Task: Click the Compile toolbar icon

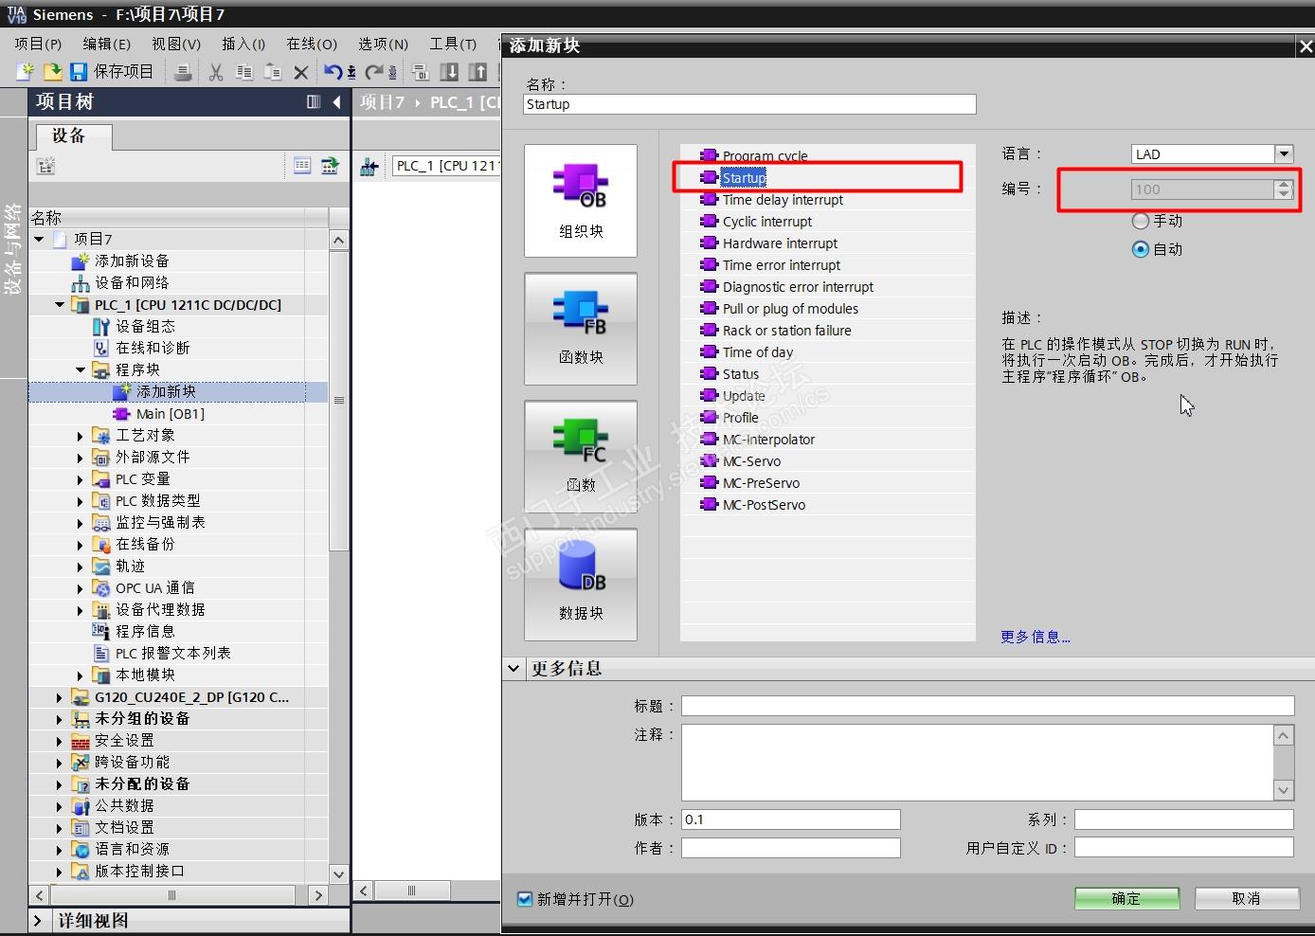Action: (x=421, y=72)
